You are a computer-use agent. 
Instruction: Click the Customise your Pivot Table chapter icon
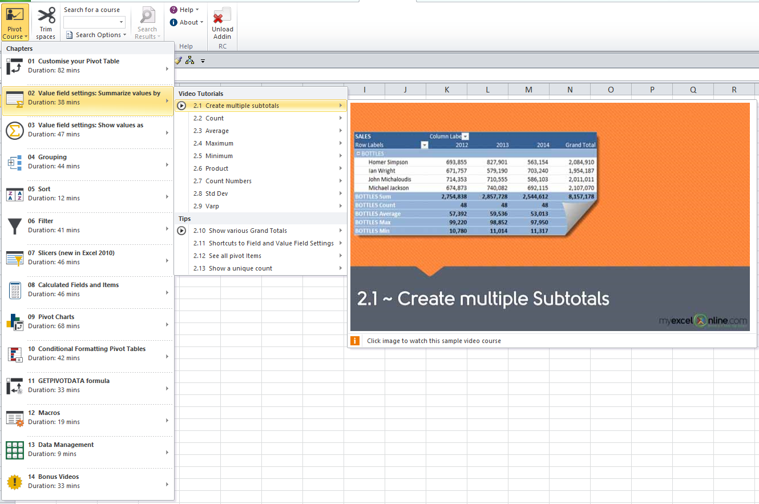[x=15, y=66]
